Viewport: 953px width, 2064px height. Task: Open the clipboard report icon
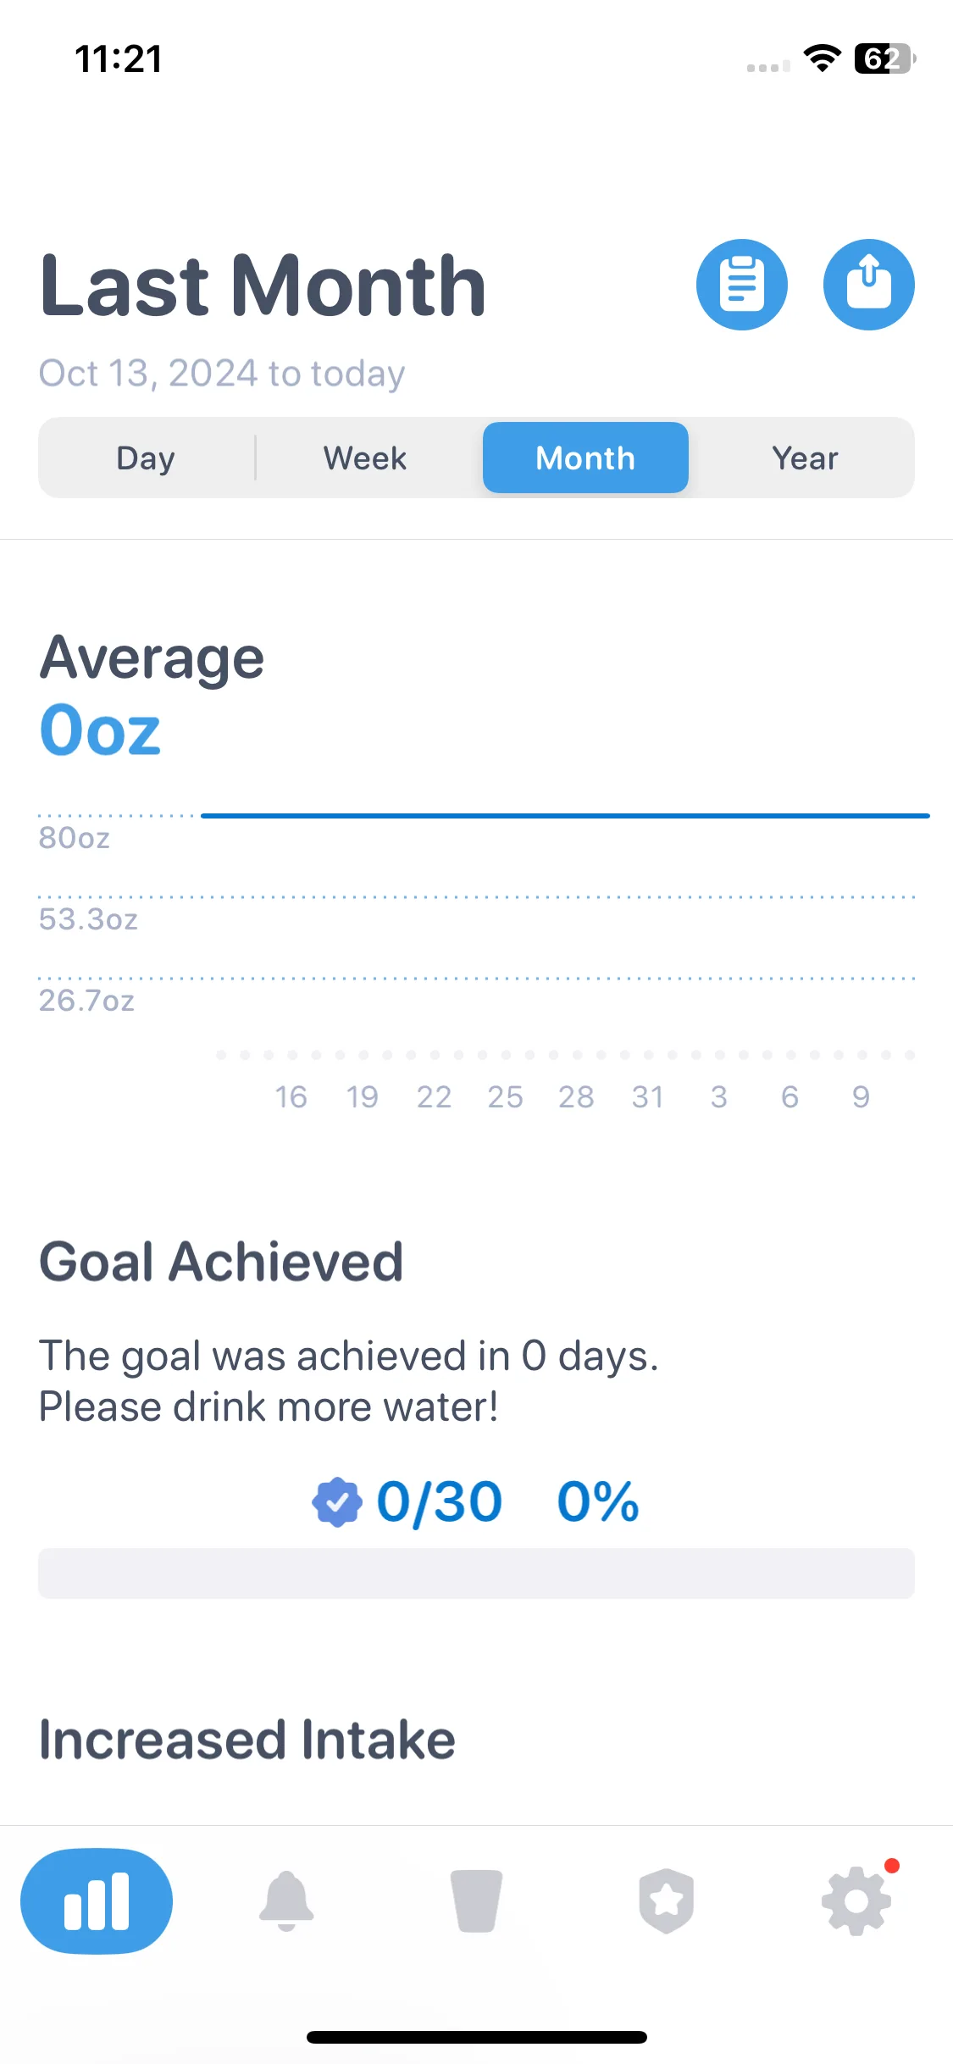[x=741, y=285]
